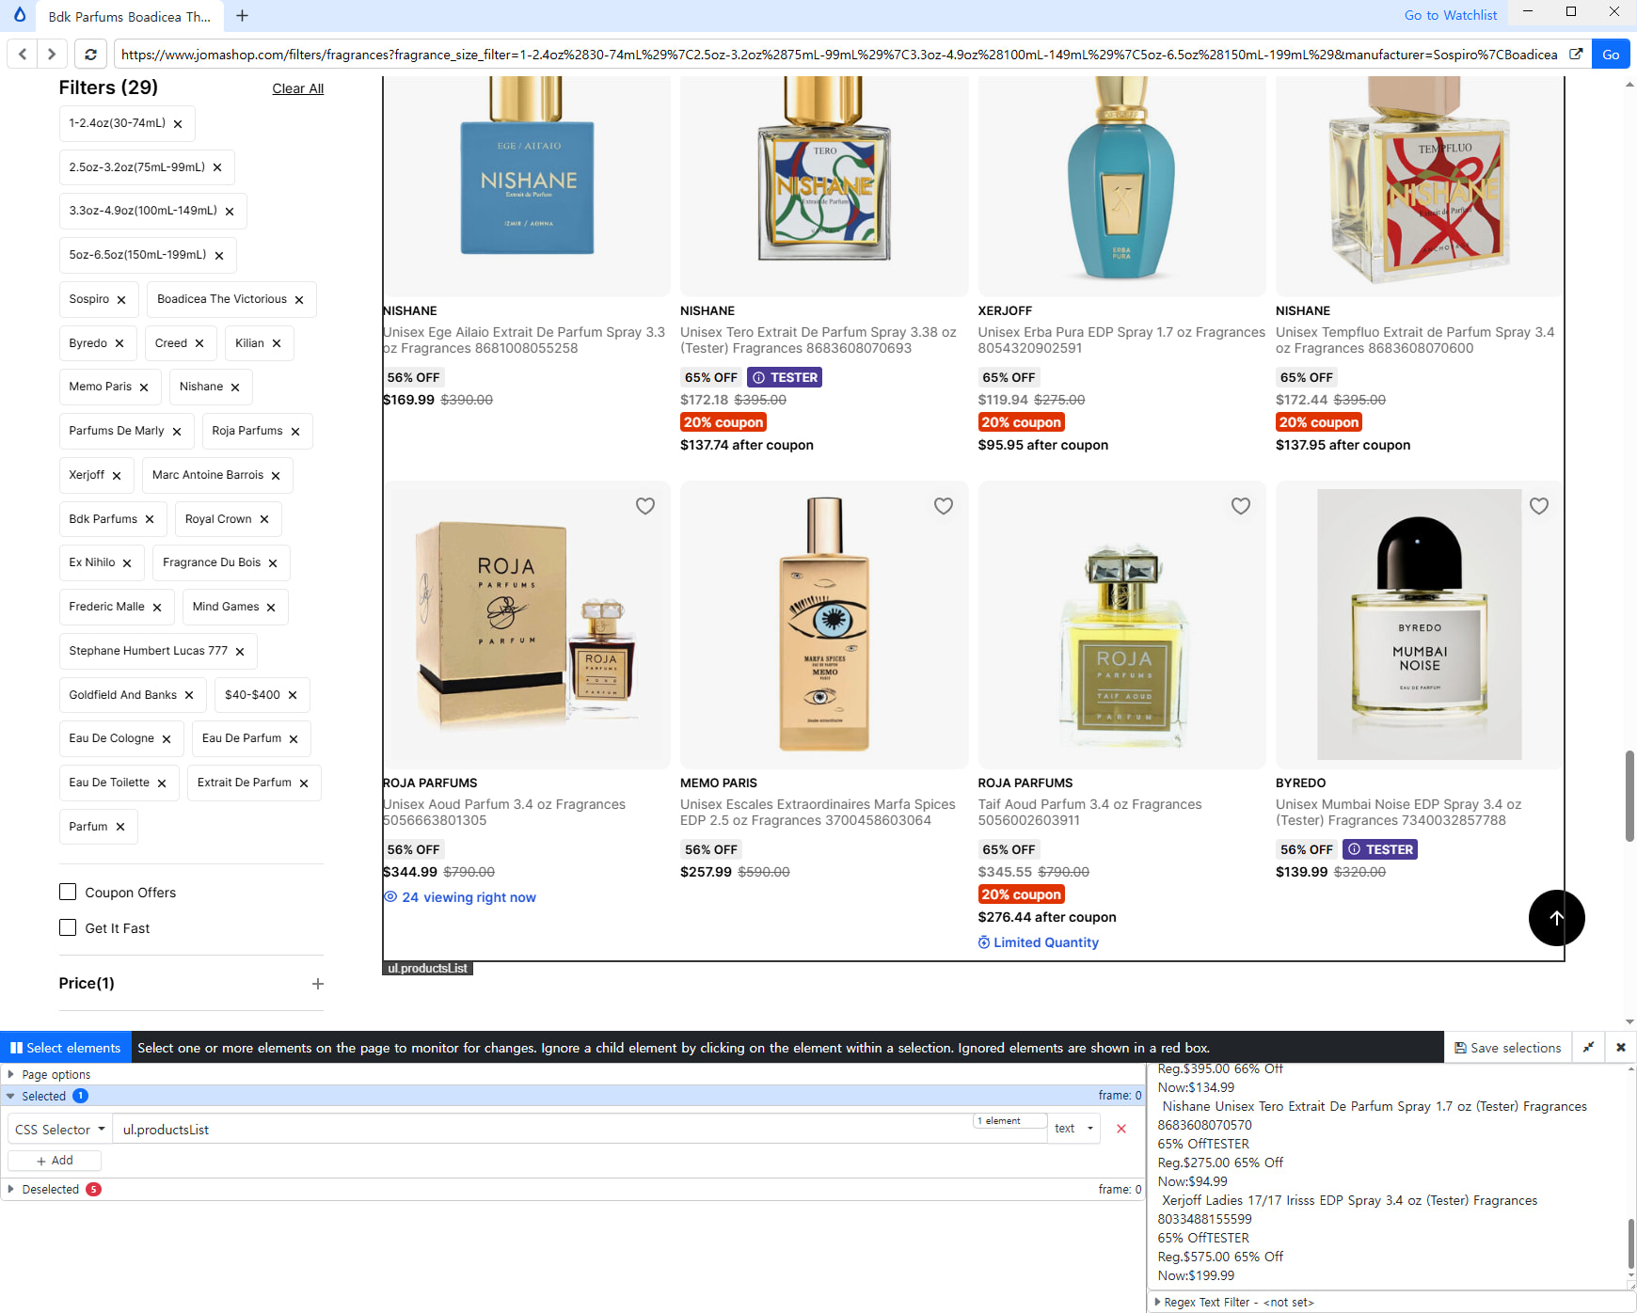Viewport: 1637px width, 1313px height.
Task: Open Unisex Ege Ailaio Extrait product link
Action: pos(524,340)
